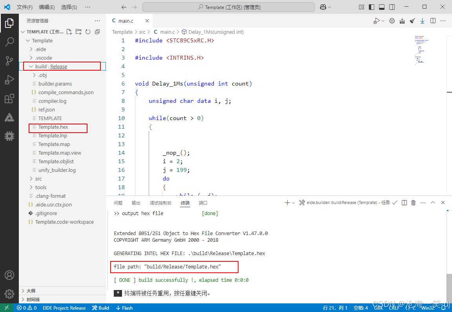The width and height of the screenshot is (452, 312).
Task: Open the Accounts icon in activity bar
Action: tap(9, 276)
